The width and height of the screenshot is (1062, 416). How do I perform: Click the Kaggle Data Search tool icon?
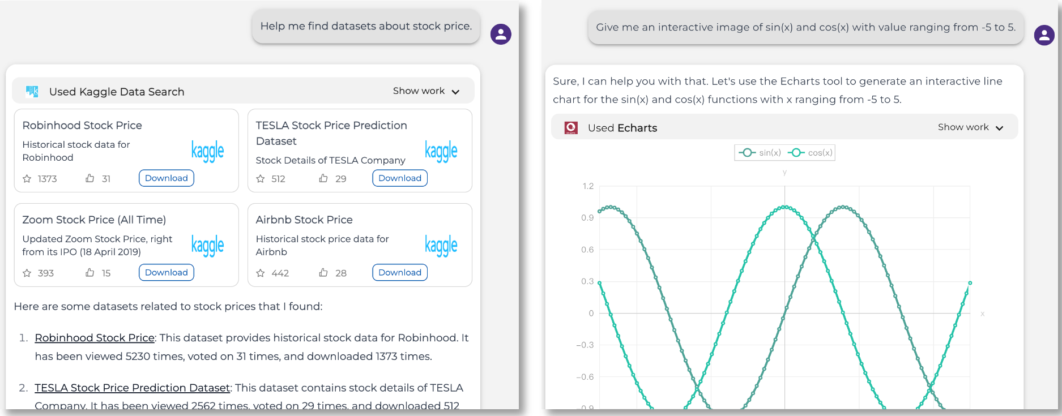coord(32,92)
